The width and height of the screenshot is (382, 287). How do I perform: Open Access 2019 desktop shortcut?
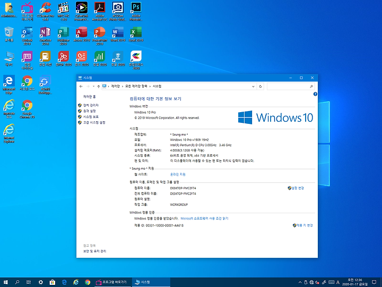[82, 34]
